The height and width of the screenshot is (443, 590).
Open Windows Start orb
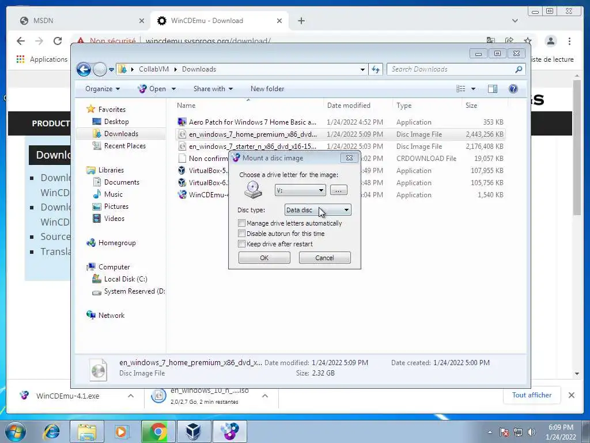pos(16,431)
